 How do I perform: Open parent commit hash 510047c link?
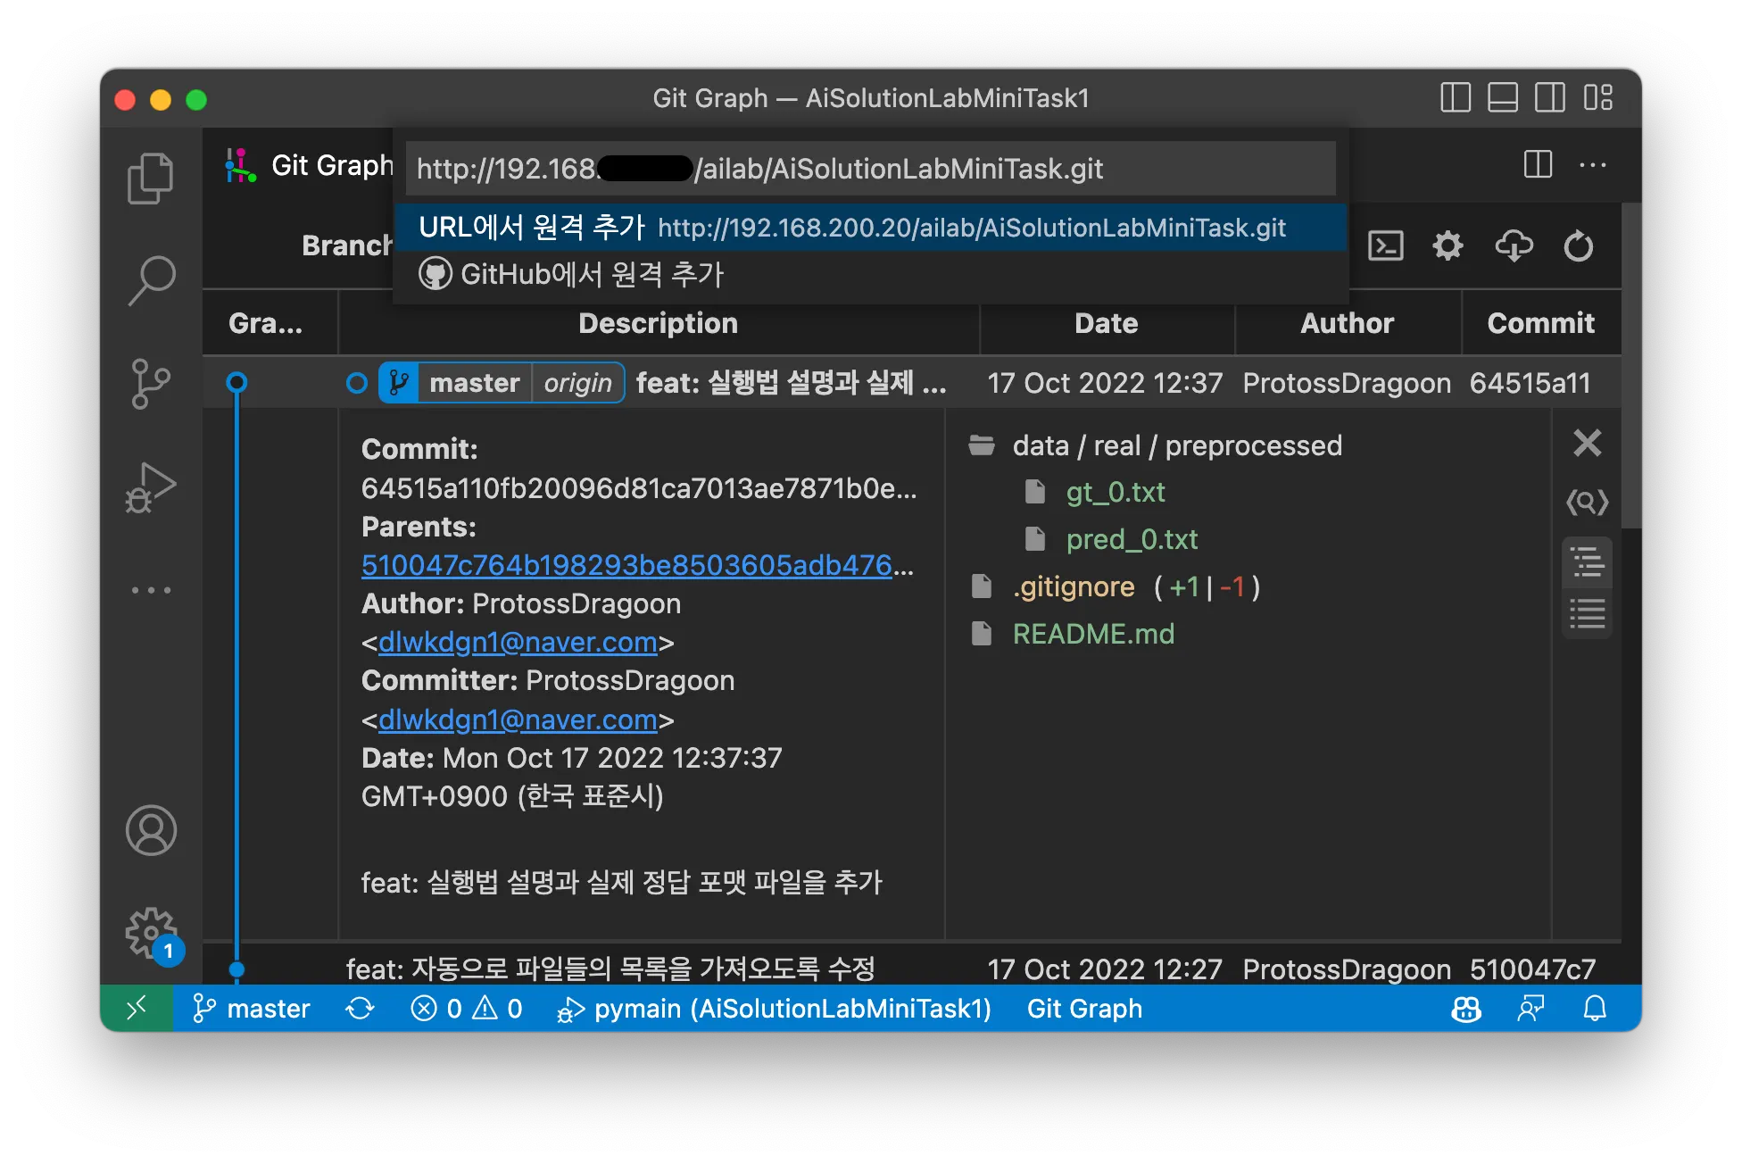[626, 565]
